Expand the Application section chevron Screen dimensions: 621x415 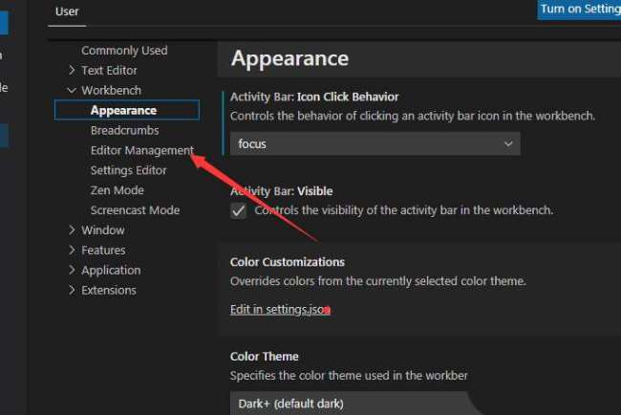click(73, 271)
